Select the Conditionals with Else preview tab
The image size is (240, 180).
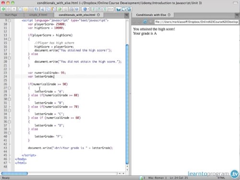(151, 15)
